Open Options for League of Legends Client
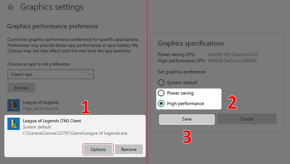The height and width of the screenshot is (164, 290). coord(98,150)
